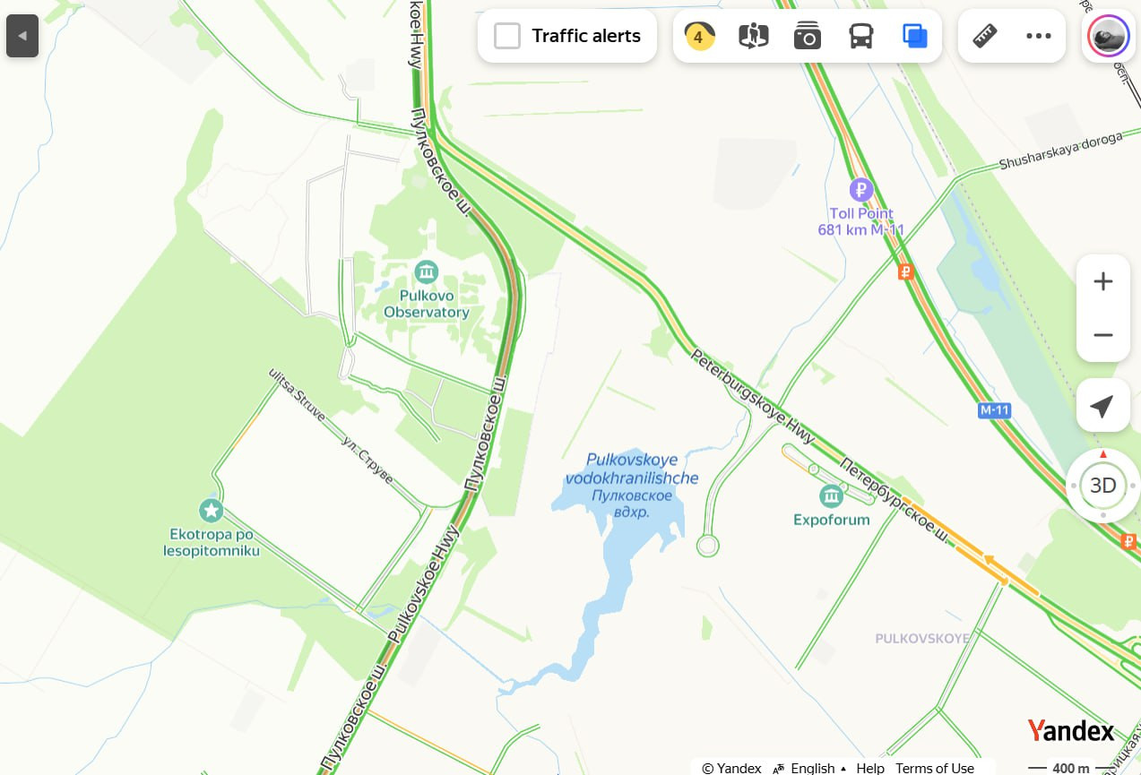Screen dimensions: 1141x775
Task: Click the Toll Point ruble marker
Action: coord(861,189)
